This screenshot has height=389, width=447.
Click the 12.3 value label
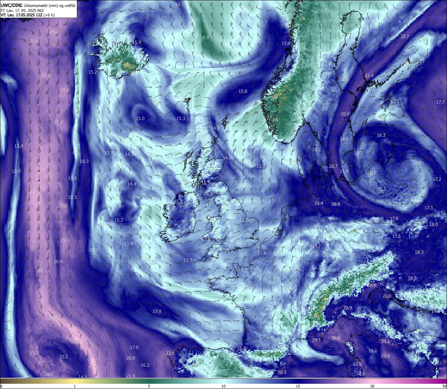tap(72, 197)
